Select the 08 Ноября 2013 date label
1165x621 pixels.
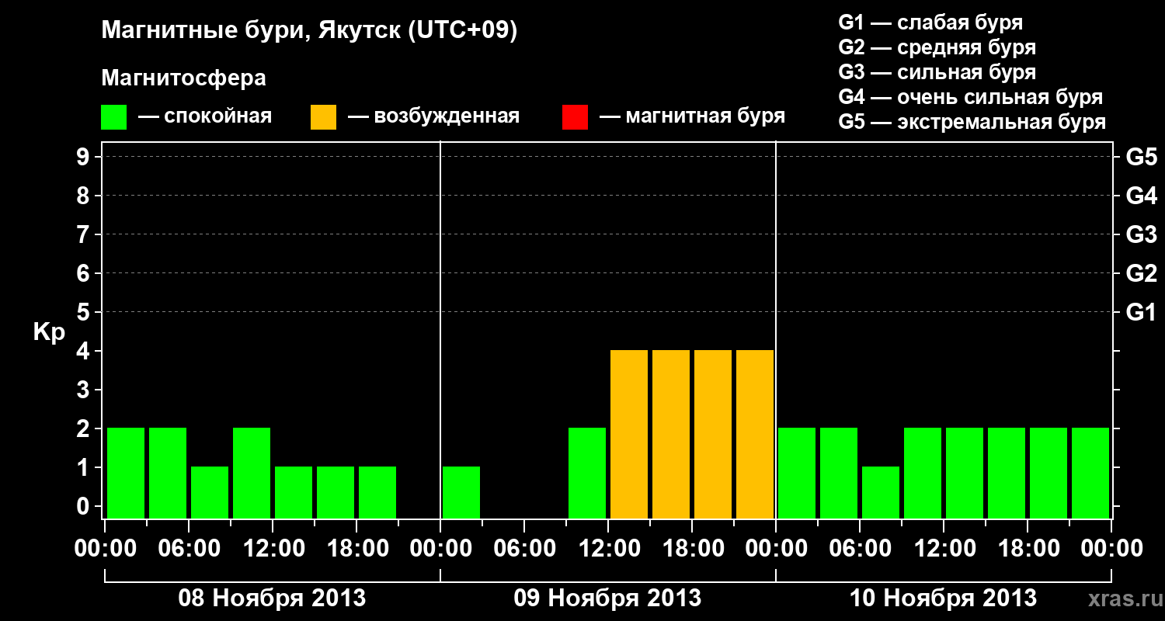pyautogui.click(x=272, y=598)
